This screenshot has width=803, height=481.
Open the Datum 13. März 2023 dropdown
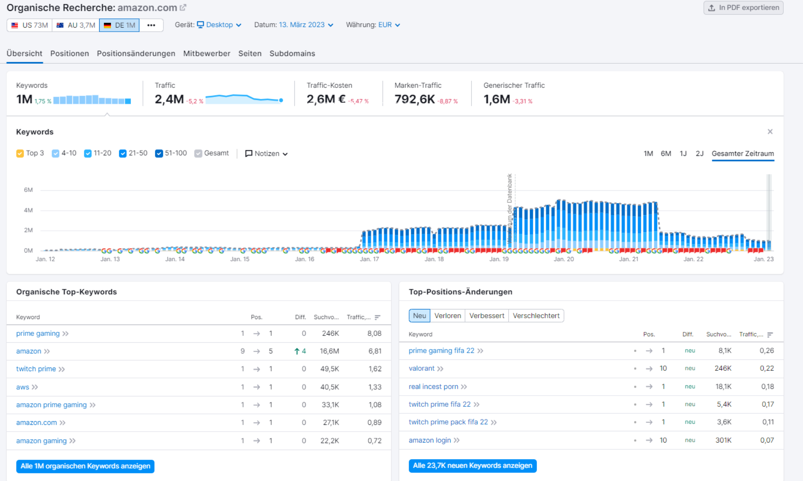coord(306,25)
